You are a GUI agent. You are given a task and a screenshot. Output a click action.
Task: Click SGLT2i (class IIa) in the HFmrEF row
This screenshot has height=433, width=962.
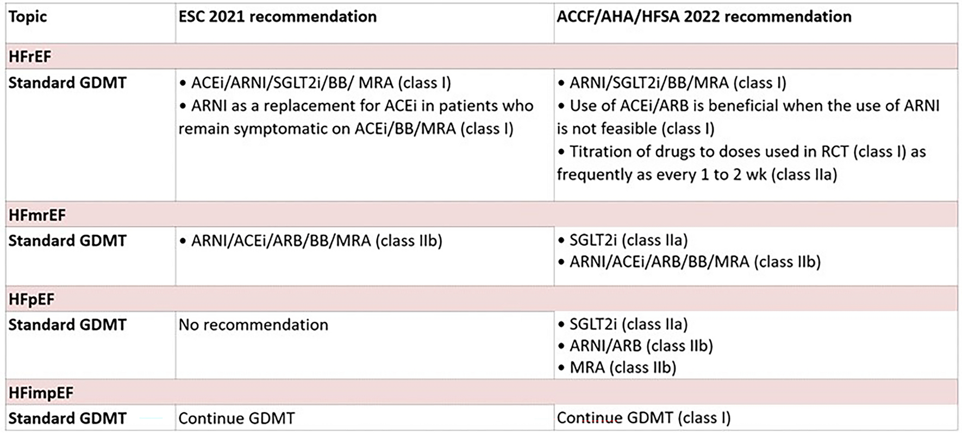[628, 240]
